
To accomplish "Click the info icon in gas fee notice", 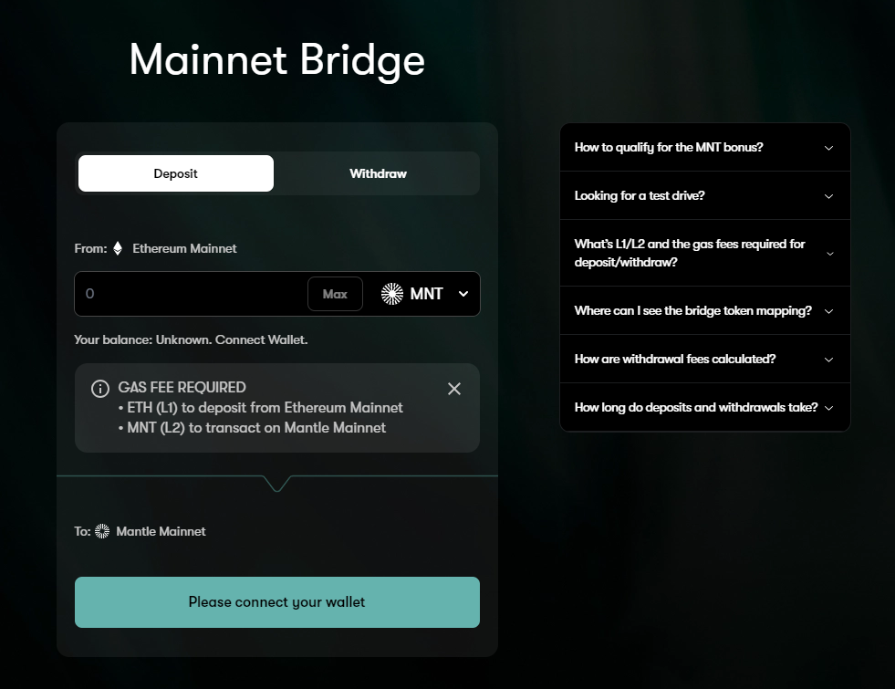I will (x=100, y=389).
